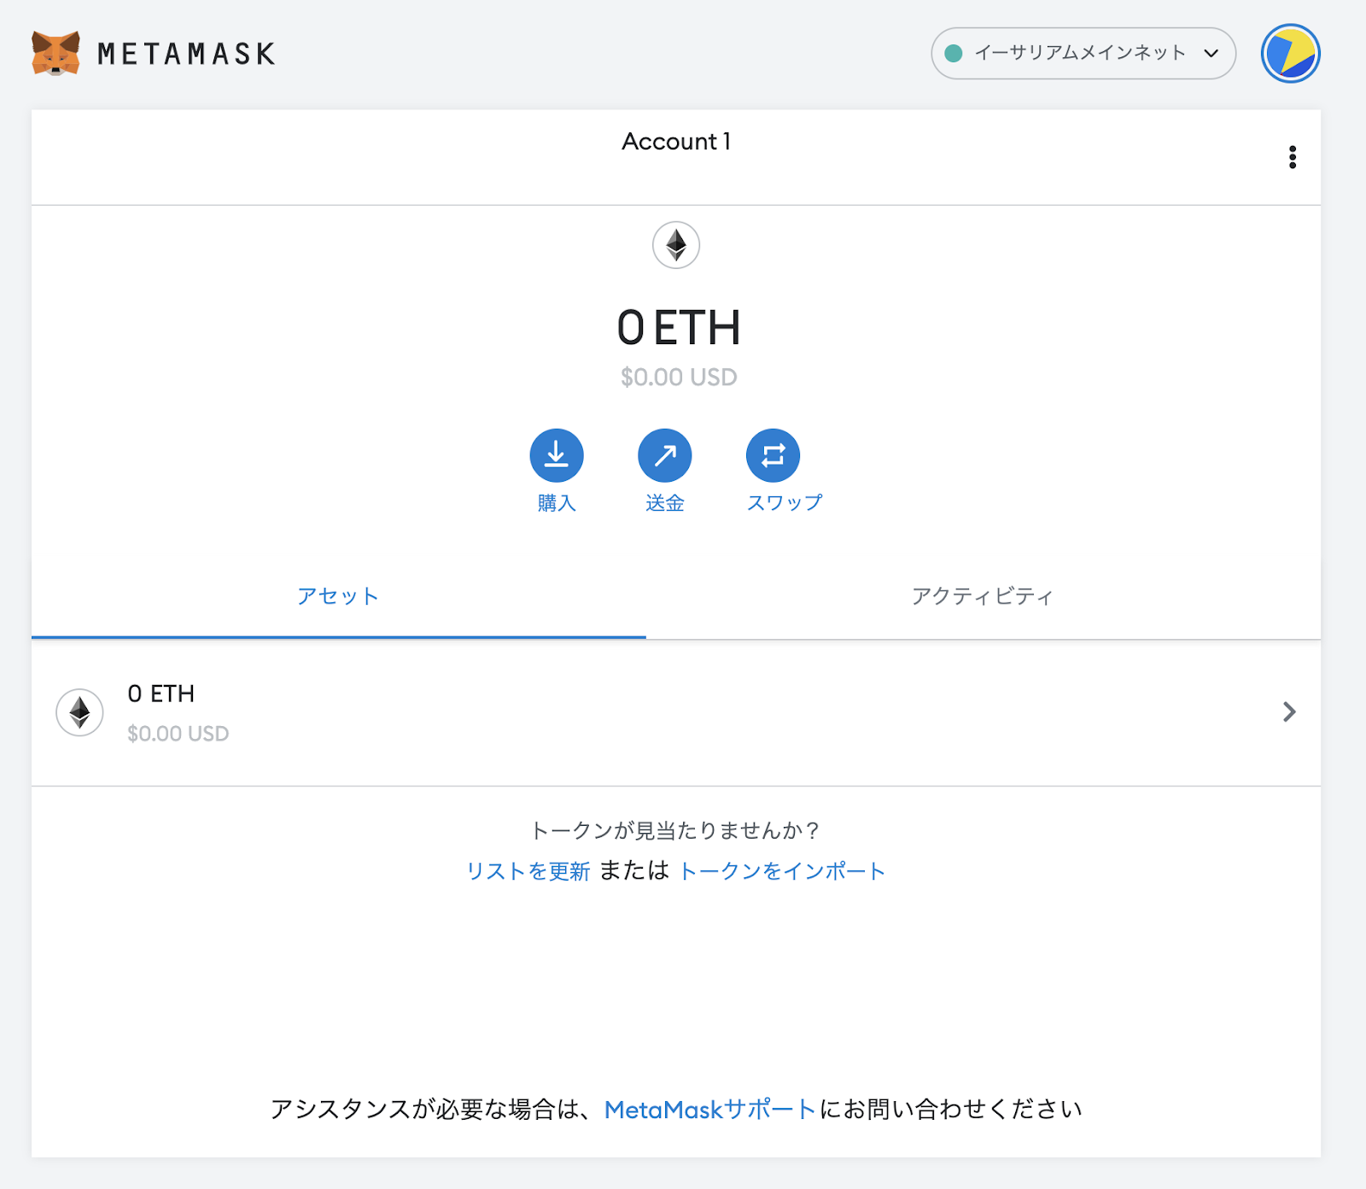Click the リストを更新 link
The width and height of the screenshot is (1366, 1189).
tap(528, 871)
